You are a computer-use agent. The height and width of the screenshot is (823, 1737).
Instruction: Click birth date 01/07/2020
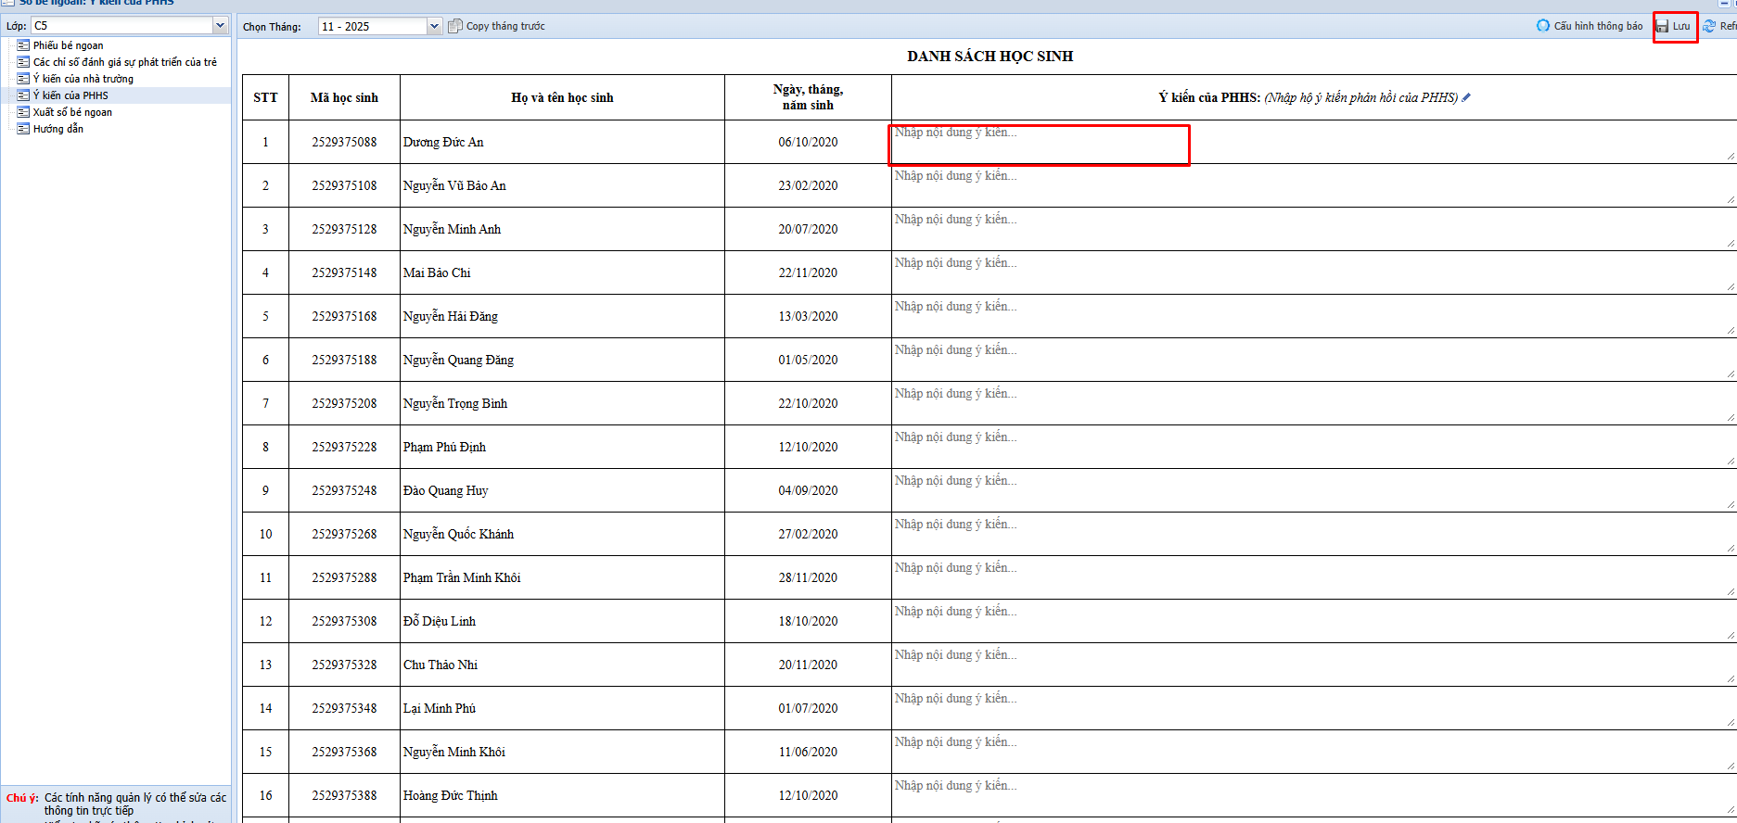coord(808,708)
